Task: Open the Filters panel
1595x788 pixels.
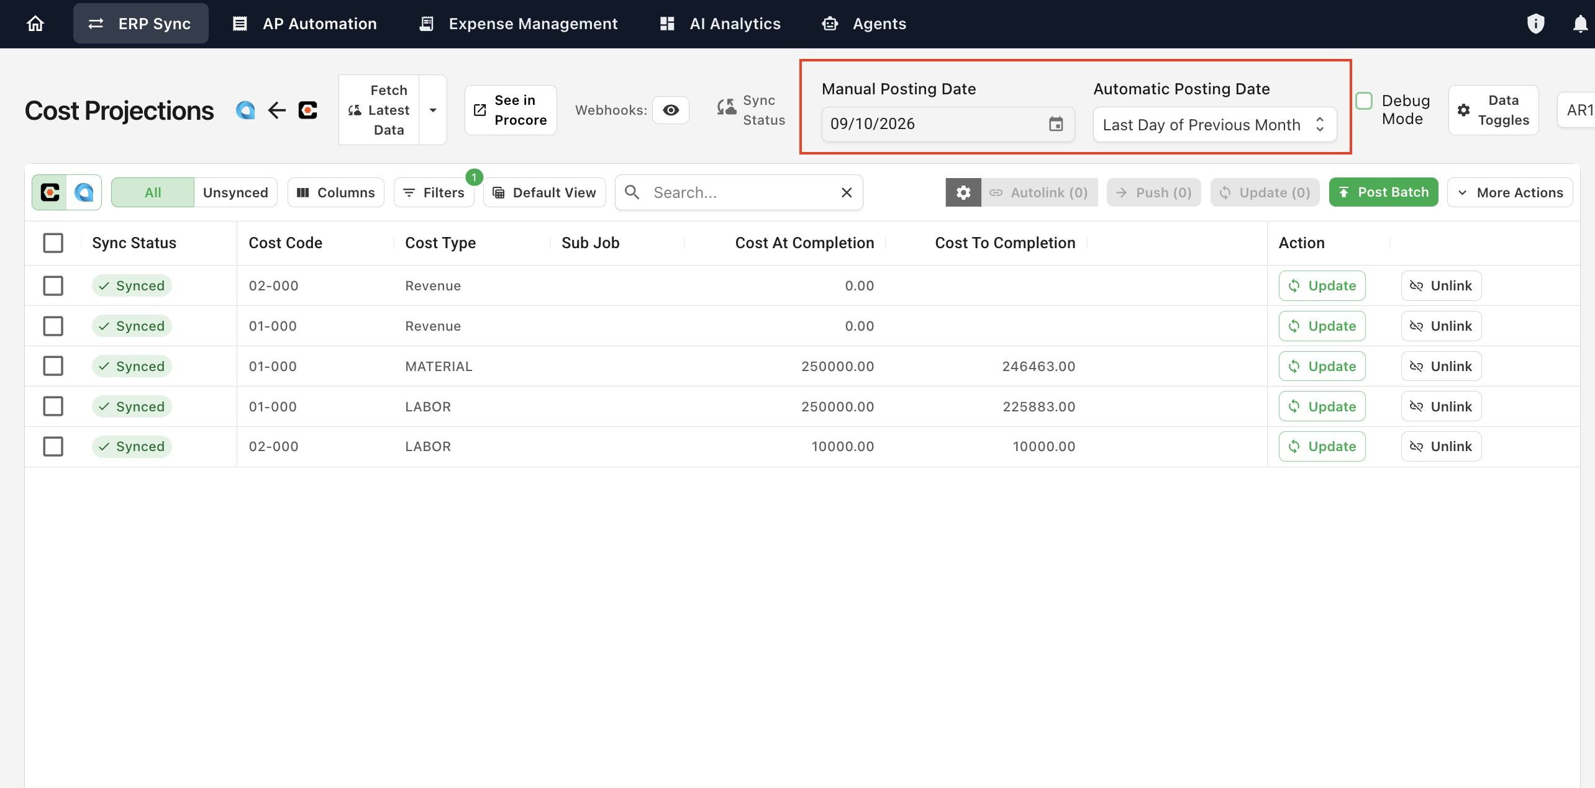Action: pyautogui.click(x=434, y=192)
